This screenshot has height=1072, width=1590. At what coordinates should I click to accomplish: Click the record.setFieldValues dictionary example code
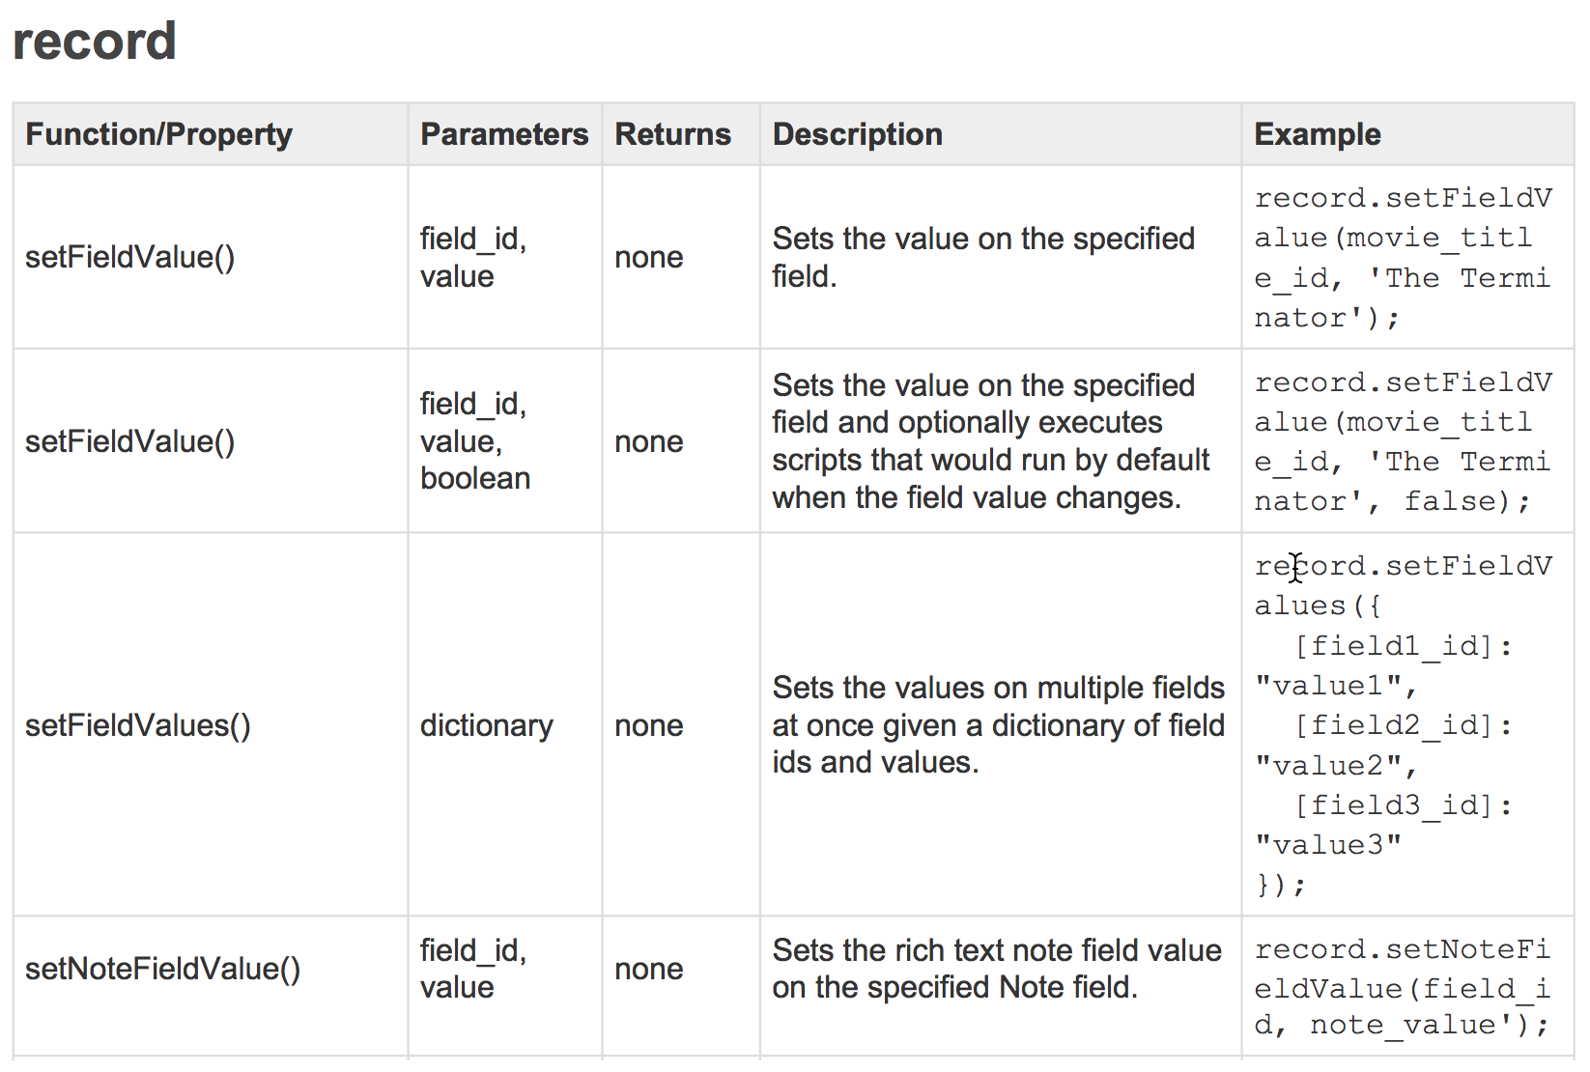click(x=1402, y=725)
